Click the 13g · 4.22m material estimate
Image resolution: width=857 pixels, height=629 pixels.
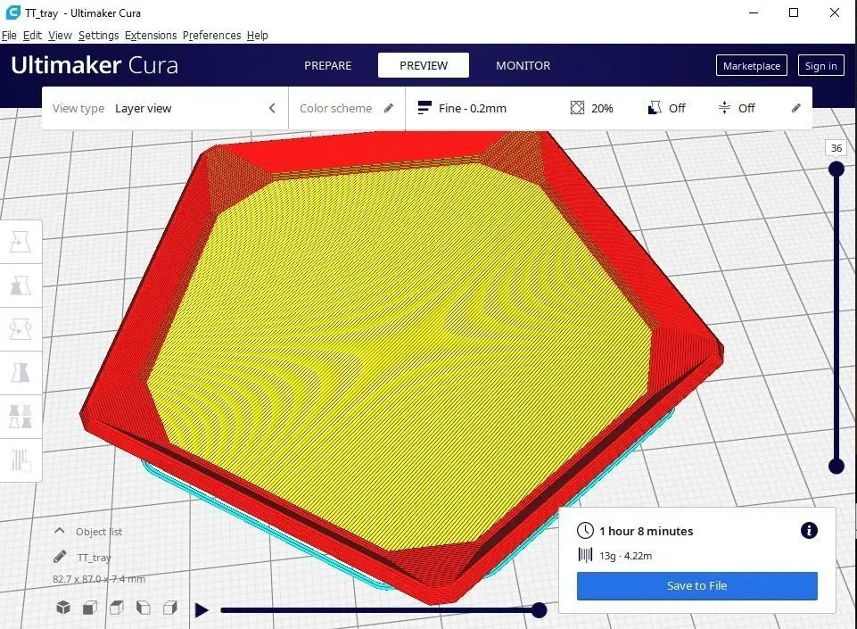pyautogui.click(x=625, y=556)
